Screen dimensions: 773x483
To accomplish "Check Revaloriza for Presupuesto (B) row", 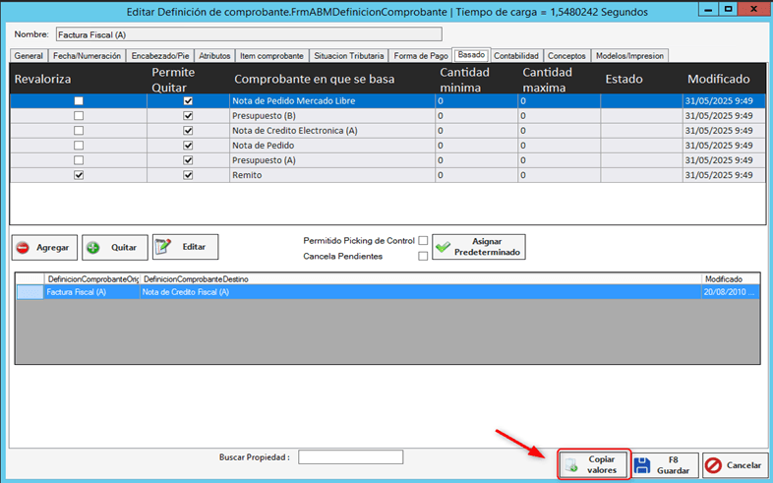I will pyautogui.click(x=79, y=116).
